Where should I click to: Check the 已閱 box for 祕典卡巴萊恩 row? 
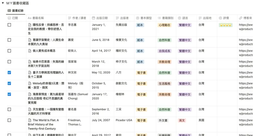[9, 62]
